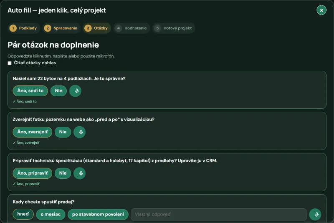Select 'hneď' for sale launch
The width and height of the screenshot is (334, 223).
coord(23,214)
